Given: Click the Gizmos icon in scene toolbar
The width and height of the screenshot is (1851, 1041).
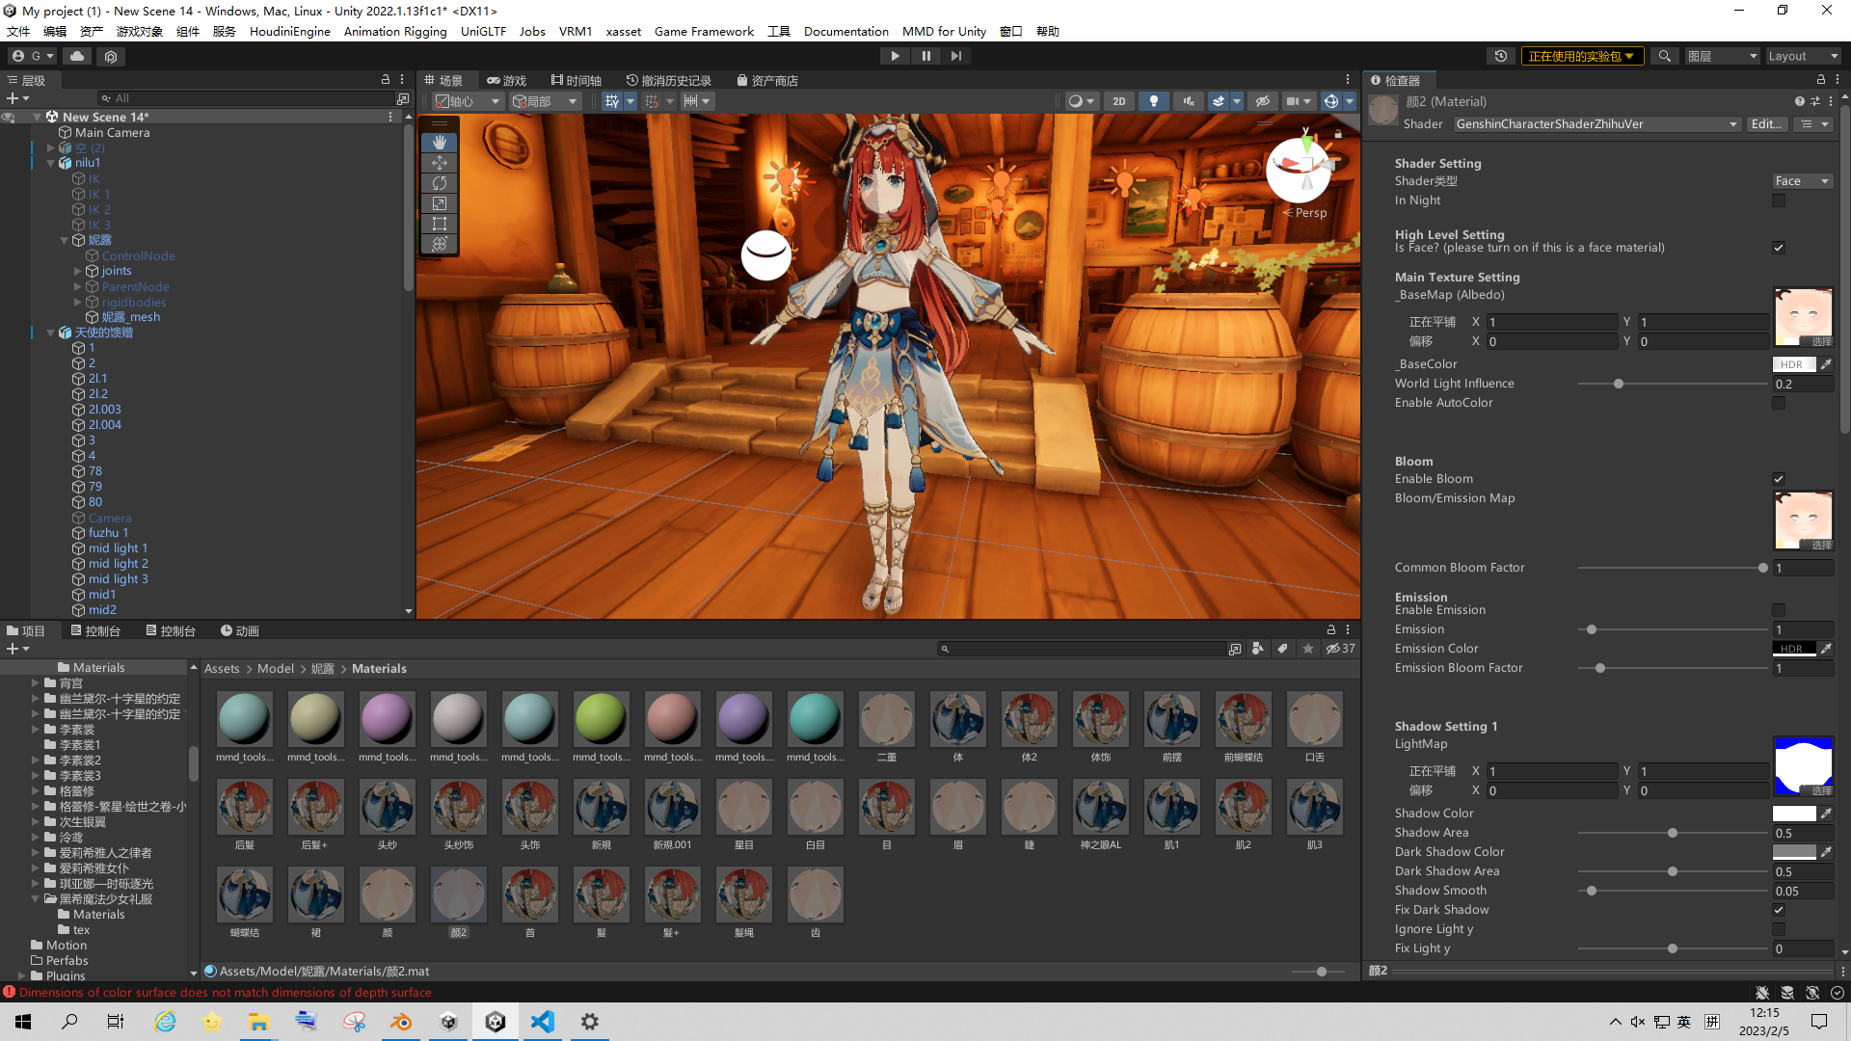Looking at the screenshot, I should coord(1331,101).
